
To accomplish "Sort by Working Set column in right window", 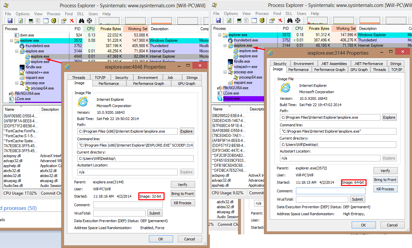I will tap(344, 29).
